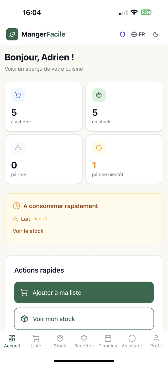Toggle dark mode with the moon icon
The image size is (168, 365).
tap(156, 34)
